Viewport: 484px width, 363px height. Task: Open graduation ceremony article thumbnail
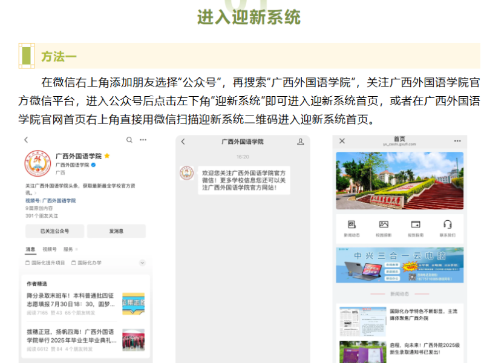click(133, 340)
